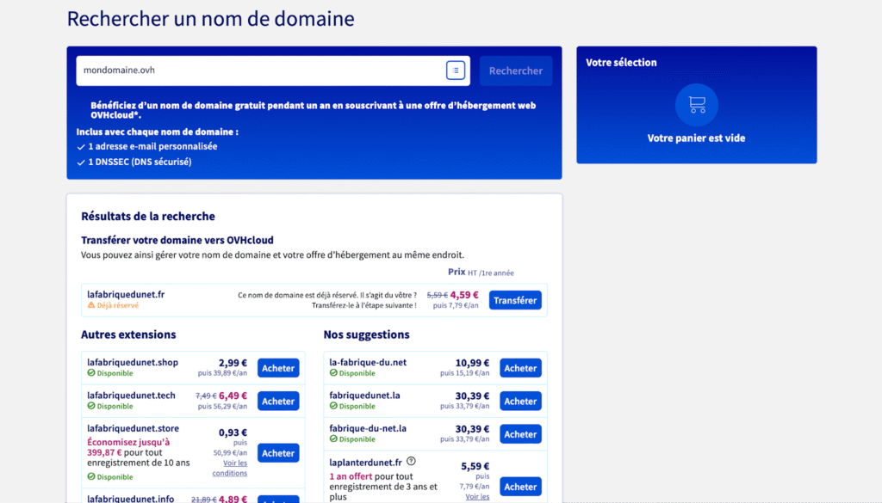Viewport: 882px width, 503px height.
Task: Click Transférer for lafabriquedunet.fr
Action: 515,300
